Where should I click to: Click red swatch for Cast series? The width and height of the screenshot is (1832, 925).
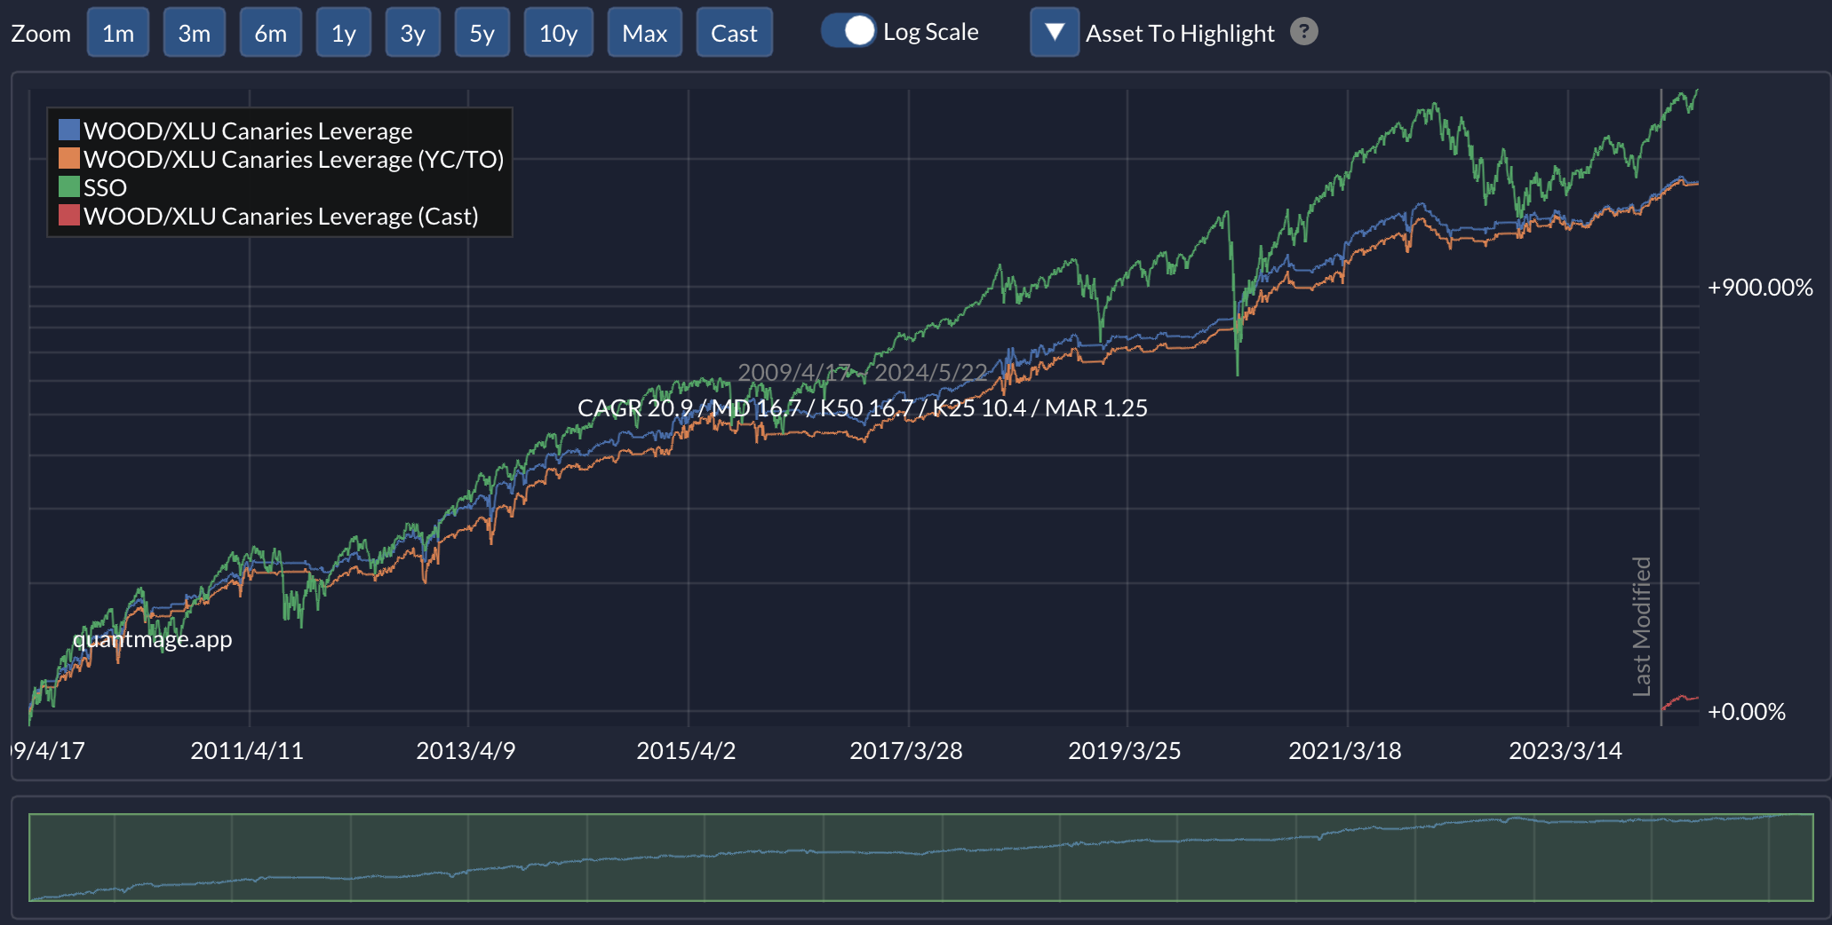point(69,215)
